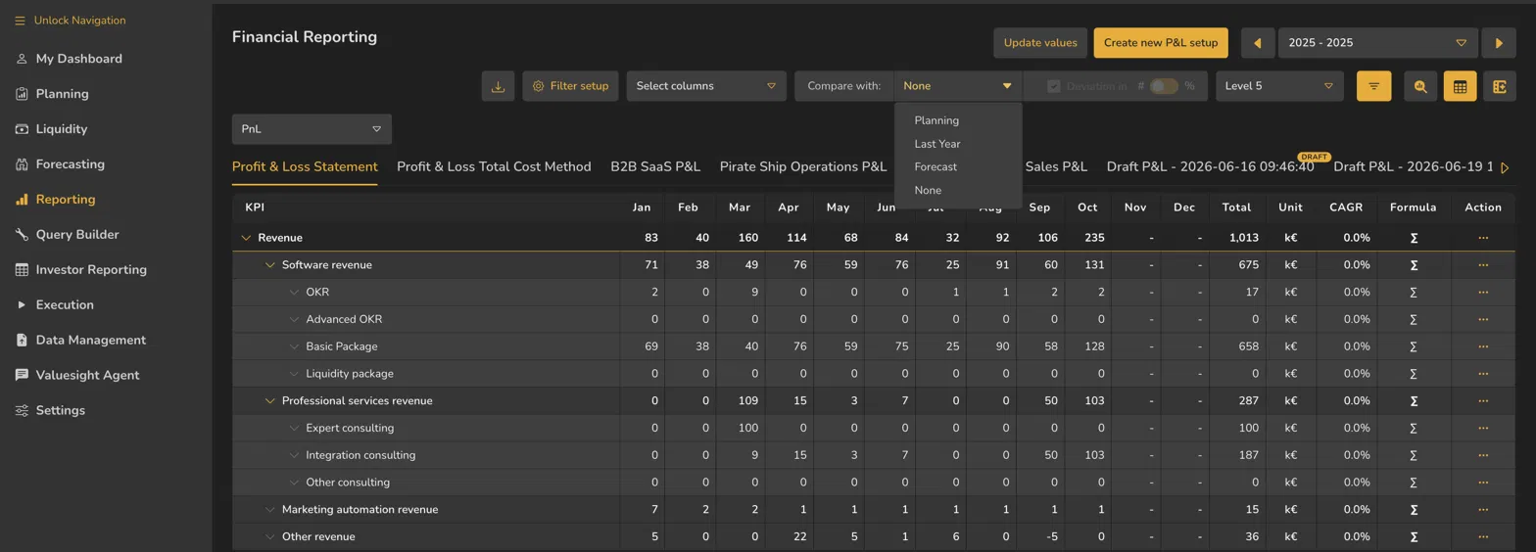The height and width of the screenshot is (552, 1536).
Task: Open the Level 5 dropdown
Action: [1280, 86]
